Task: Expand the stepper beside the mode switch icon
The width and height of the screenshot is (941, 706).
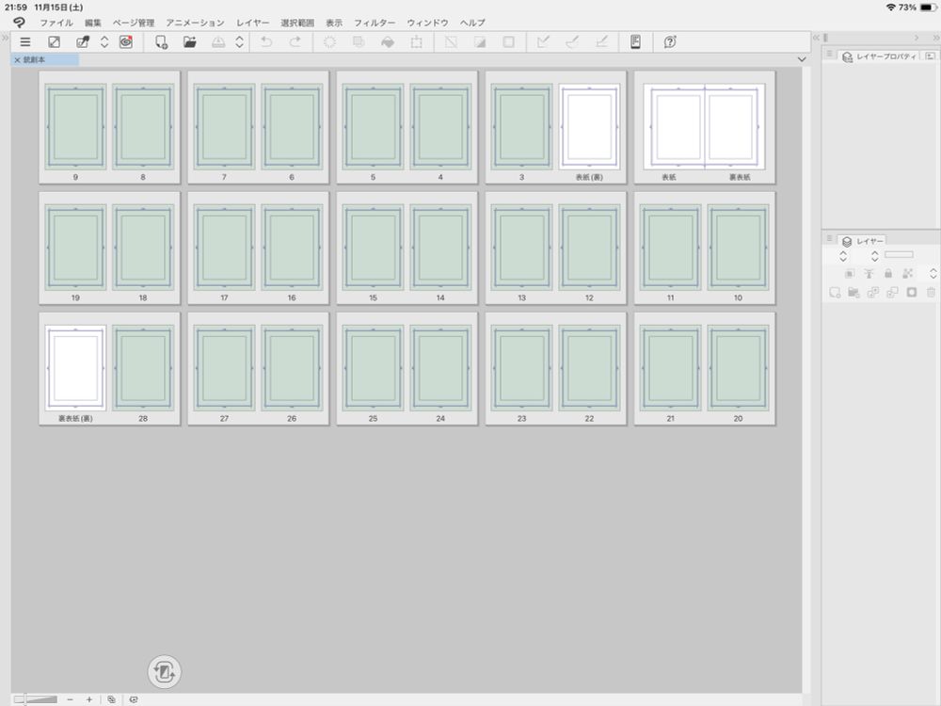Action: point(104,42)
